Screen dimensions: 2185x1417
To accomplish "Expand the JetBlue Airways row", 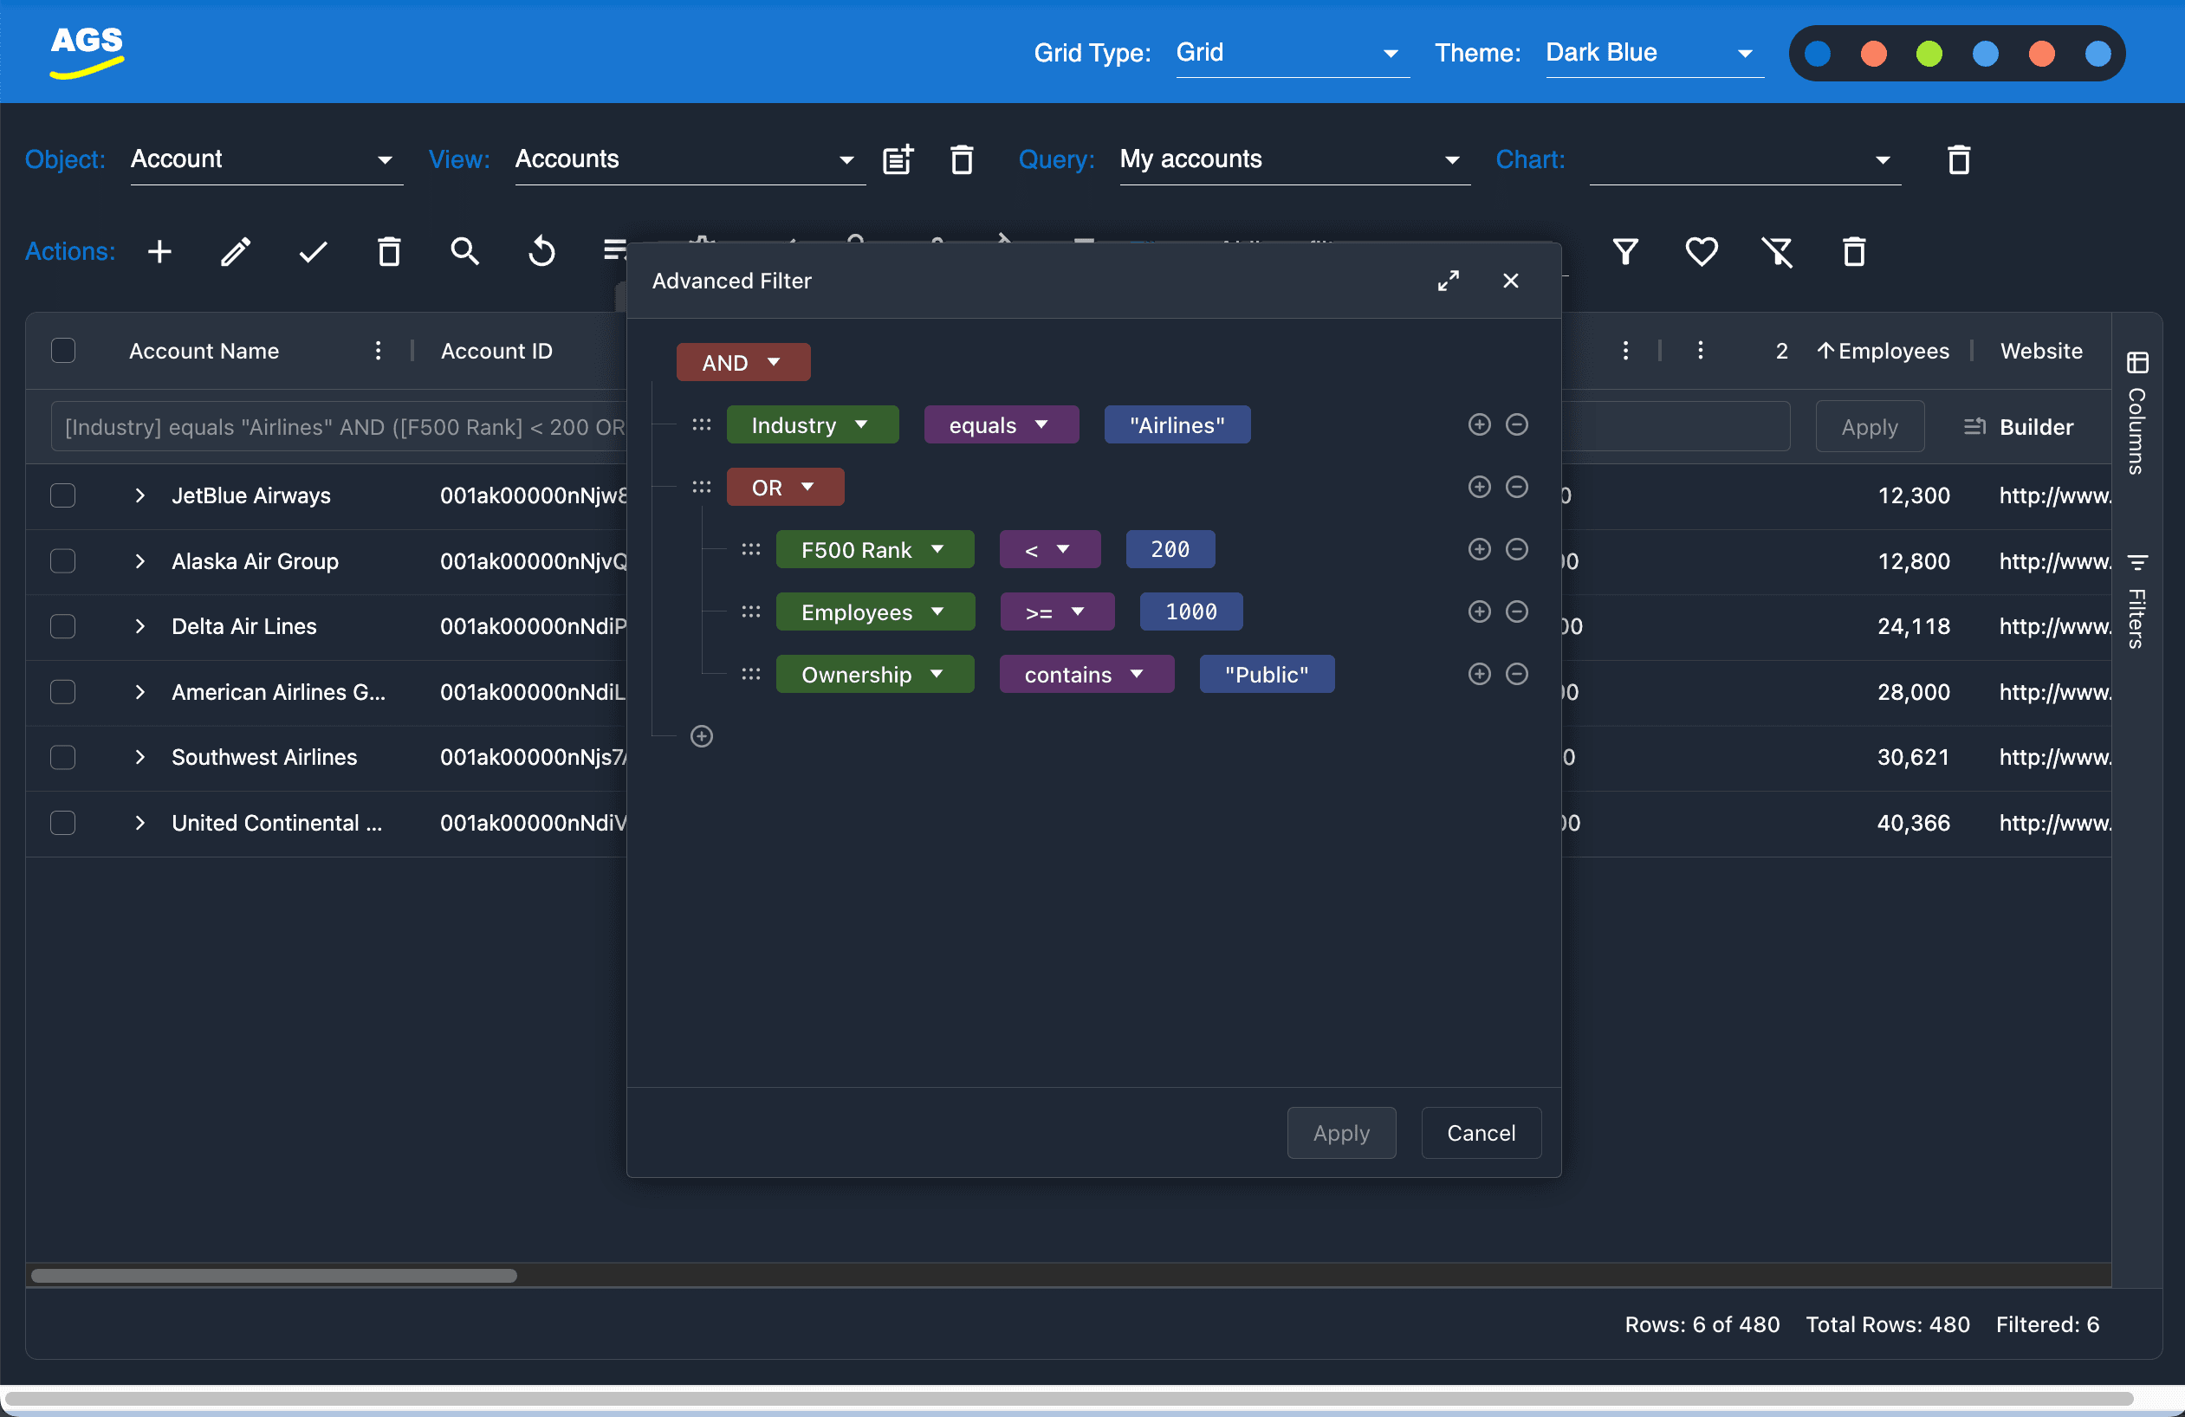I will coord(139,495).
